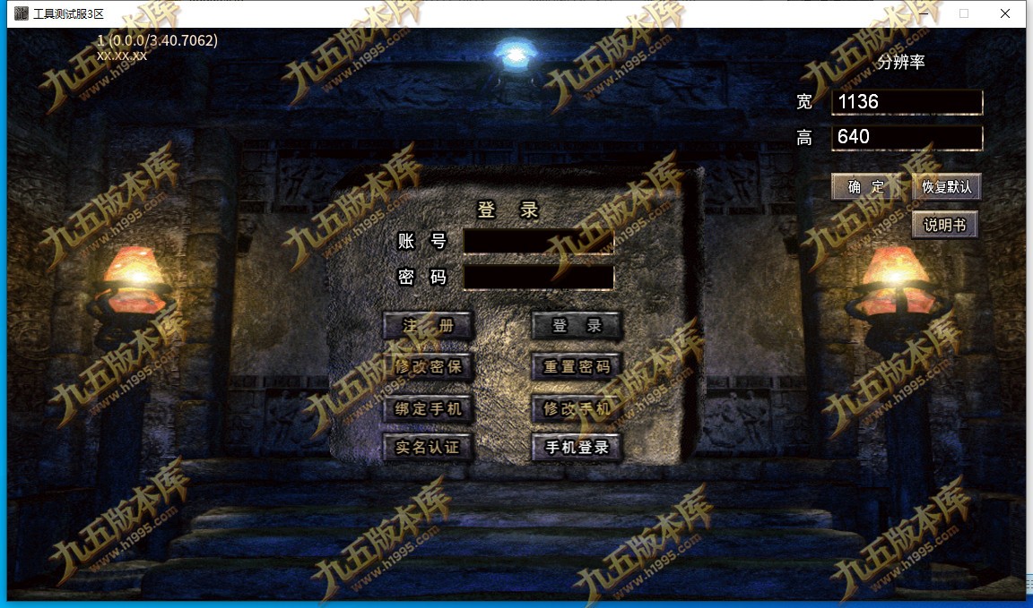Click the 登 录 panel heading
The image size is (1033, 608).
508,210
